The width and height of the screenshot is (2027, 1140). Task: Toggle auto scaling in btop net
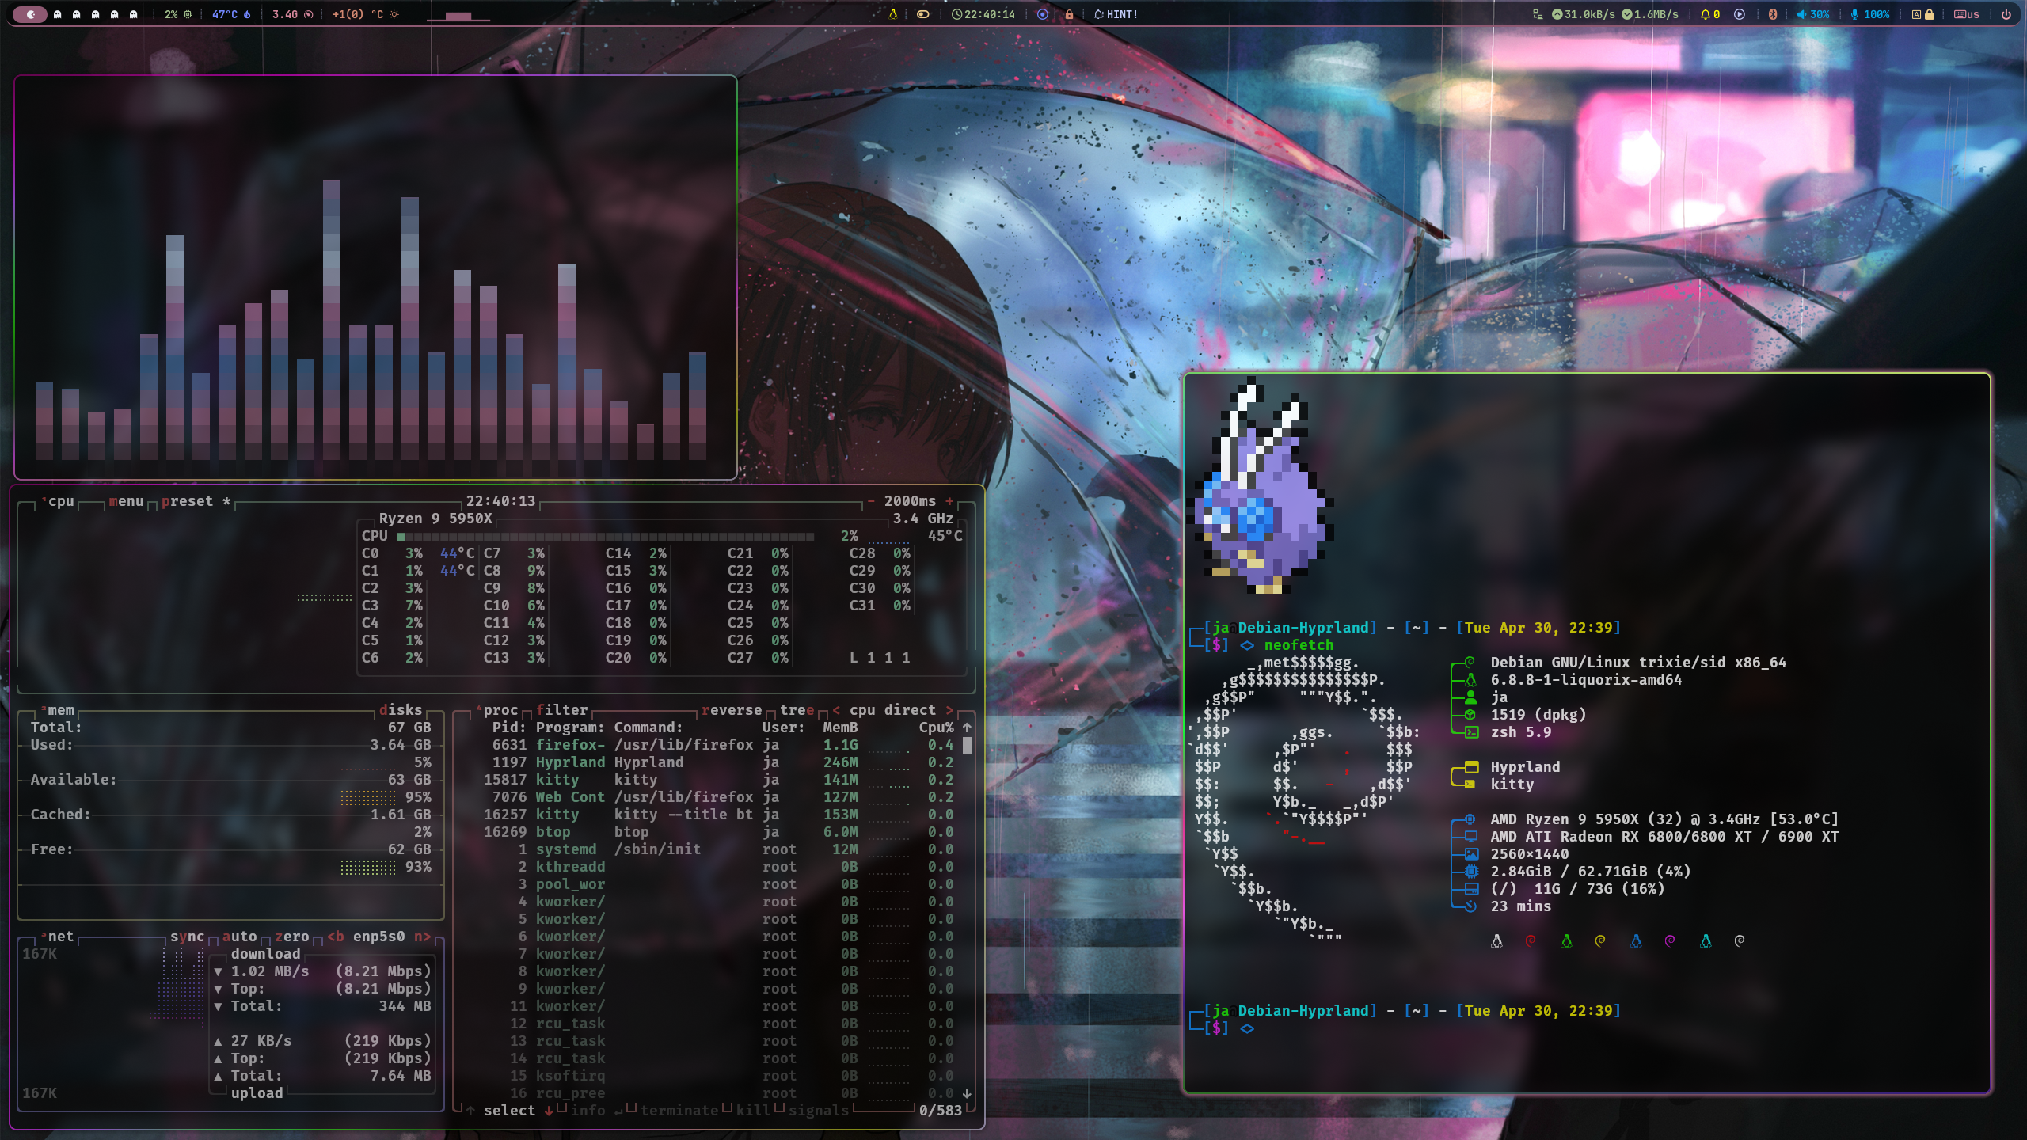coord(239,937)
